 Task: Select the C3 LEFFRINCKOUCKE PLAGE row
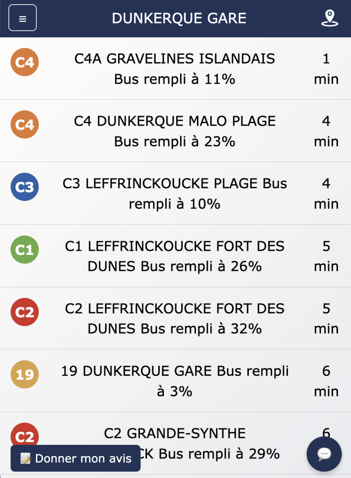coord(175,193)
